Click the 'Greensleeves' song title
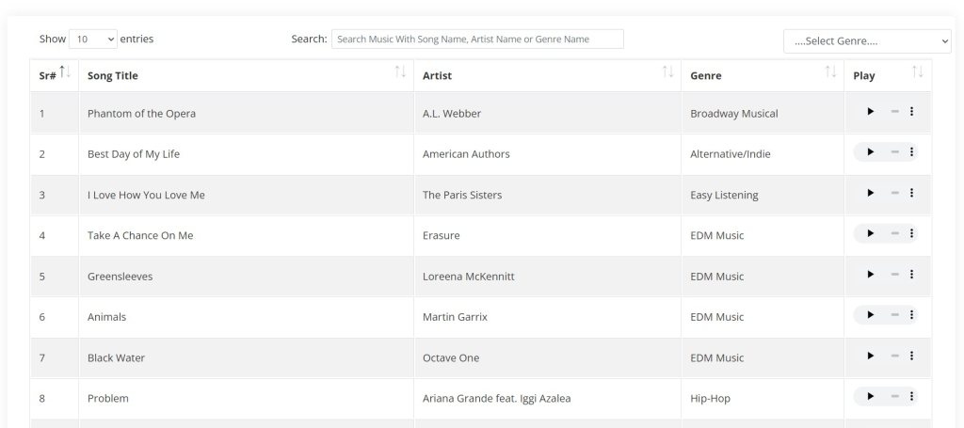964x428 pixels. pyautogui.click(x=120, y=277)
